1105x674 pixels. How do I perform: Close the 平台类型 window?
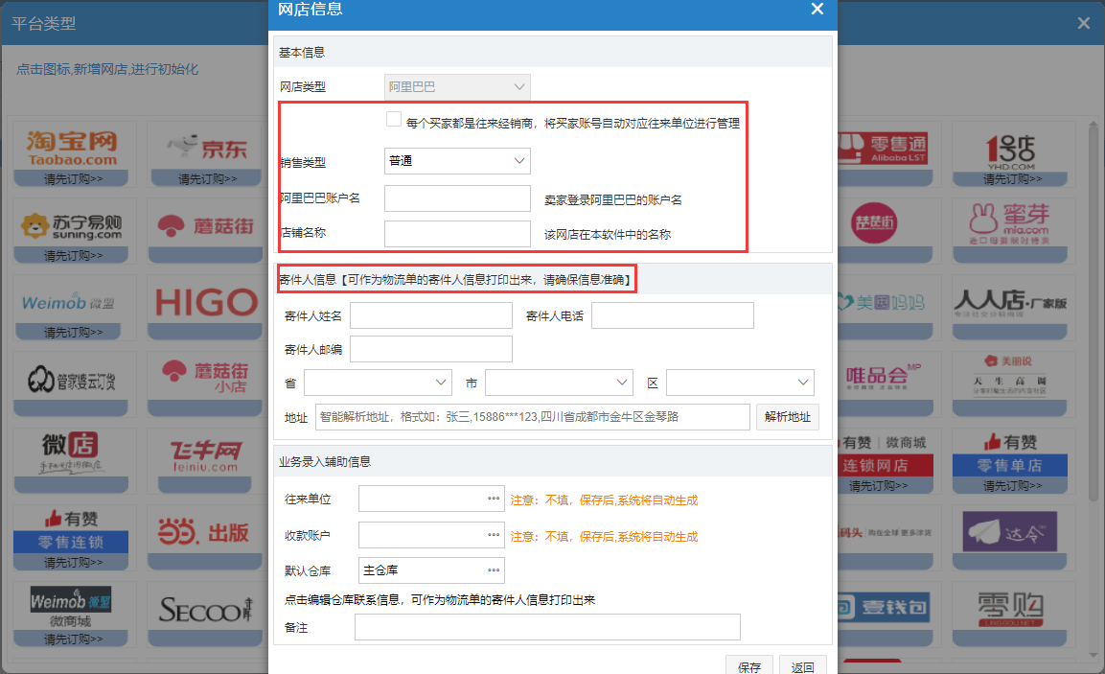click(1084, 23)
